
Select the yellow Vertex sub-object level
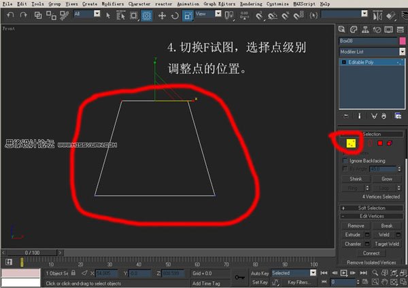[x=351, y=143]
